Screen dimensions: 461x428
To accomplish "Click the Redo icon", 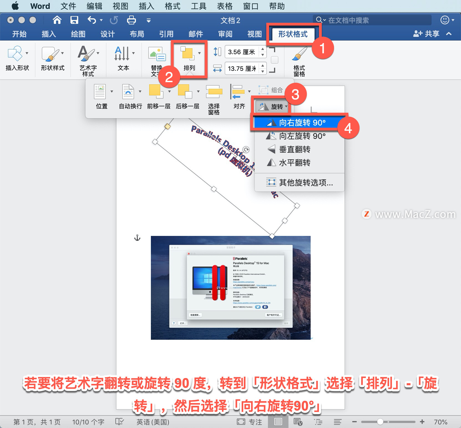I will [114, 20].
